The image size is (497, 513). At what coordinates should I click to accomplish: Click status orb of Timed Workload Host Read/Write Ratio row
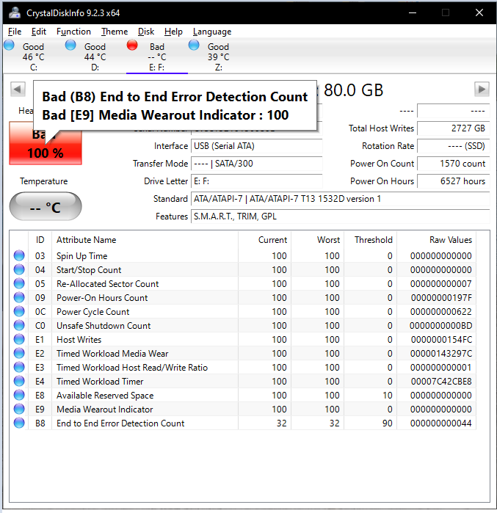(x=19, y=368)
